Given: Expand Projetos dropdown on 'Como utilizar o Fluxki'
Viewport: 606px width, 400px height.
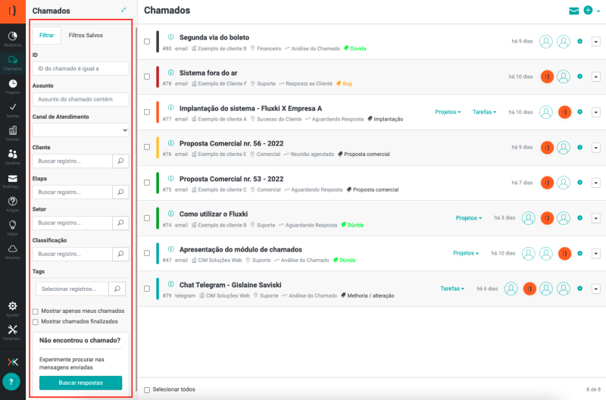Looking at the screenshot, I should (469, 218).
